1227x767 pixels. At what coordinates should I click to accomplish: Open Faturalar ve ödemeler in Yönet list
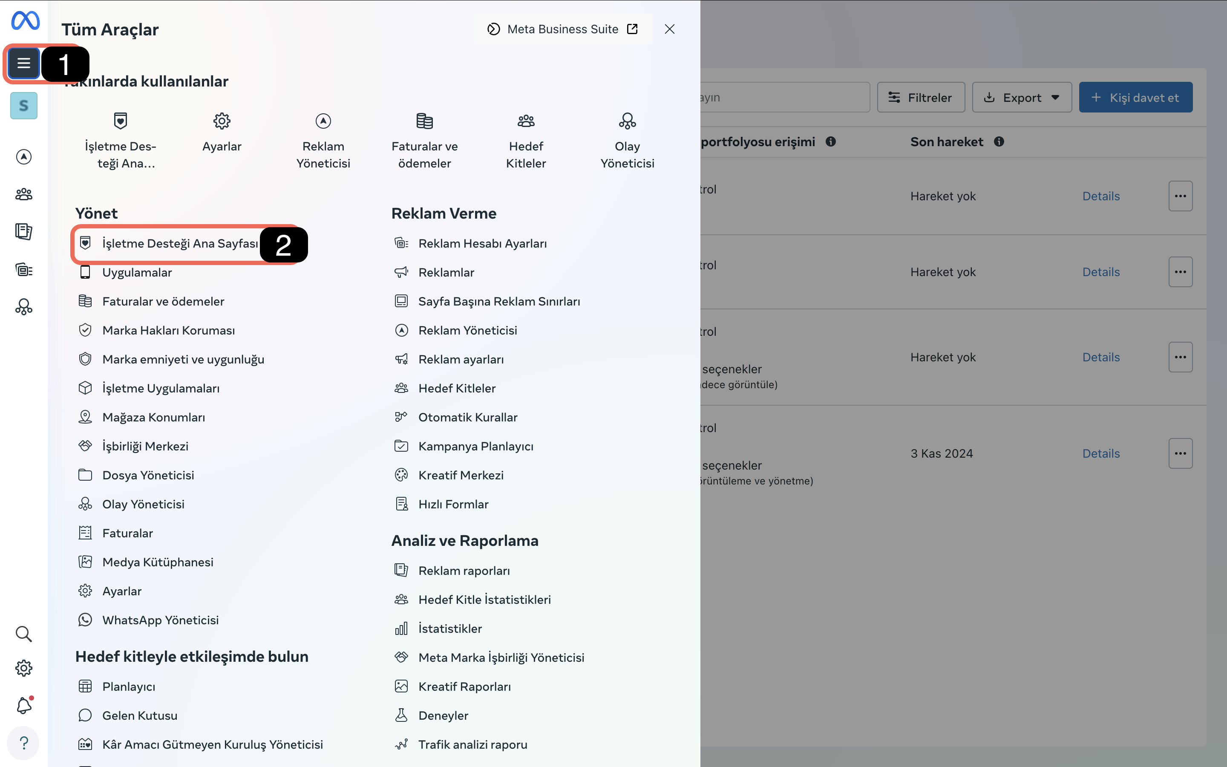pyautogui.click(x=152, y=301)
